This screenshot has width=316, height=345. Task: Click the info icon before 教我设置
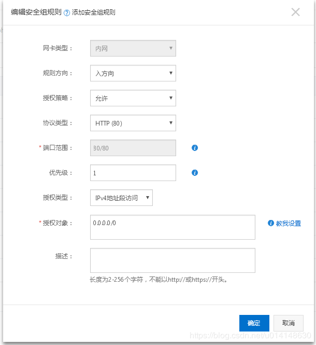point(270,223)
